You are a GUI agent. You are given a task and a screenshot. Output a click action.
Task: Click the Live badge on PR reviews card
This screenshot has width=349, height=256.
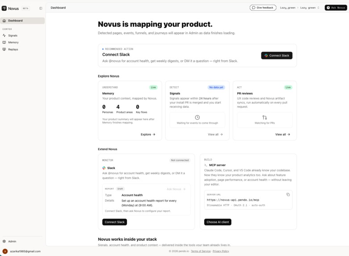pos(288,87)
